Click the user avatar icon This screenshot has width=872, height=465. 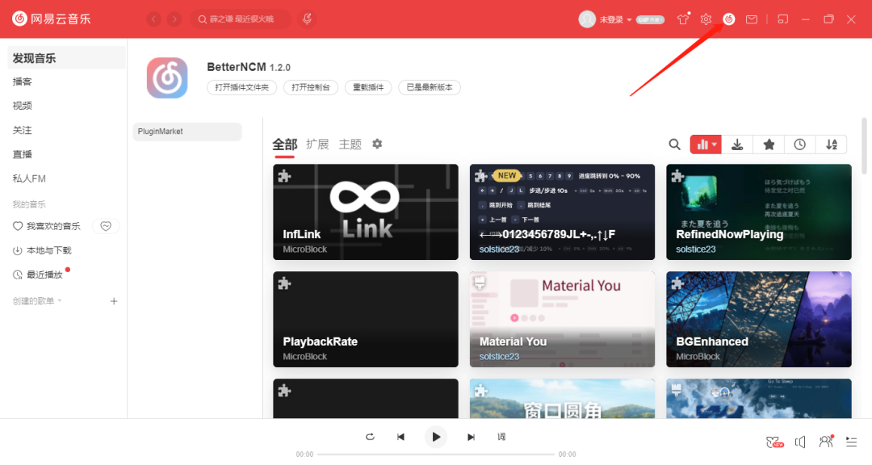pyautogui.click(x=587, y=19)
